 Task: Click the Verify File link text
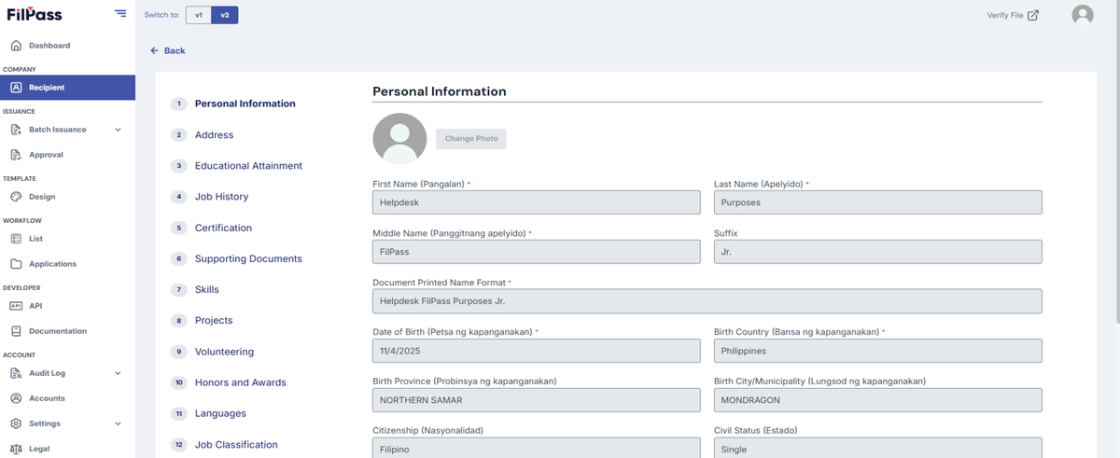pyautogui.click(x=1004, y=15)
